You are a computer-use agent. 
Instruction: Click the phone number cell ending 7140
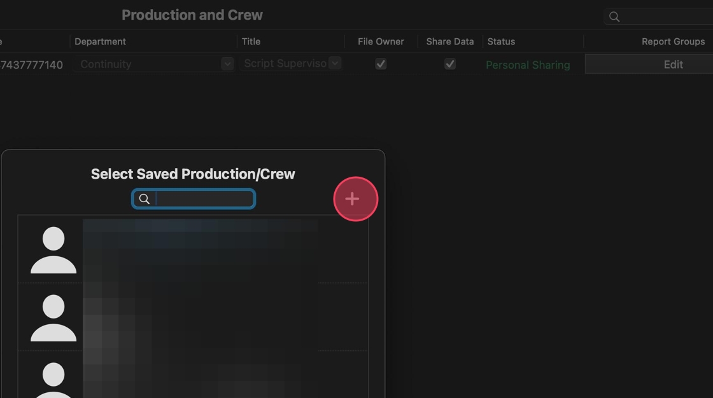click(32, 65)
